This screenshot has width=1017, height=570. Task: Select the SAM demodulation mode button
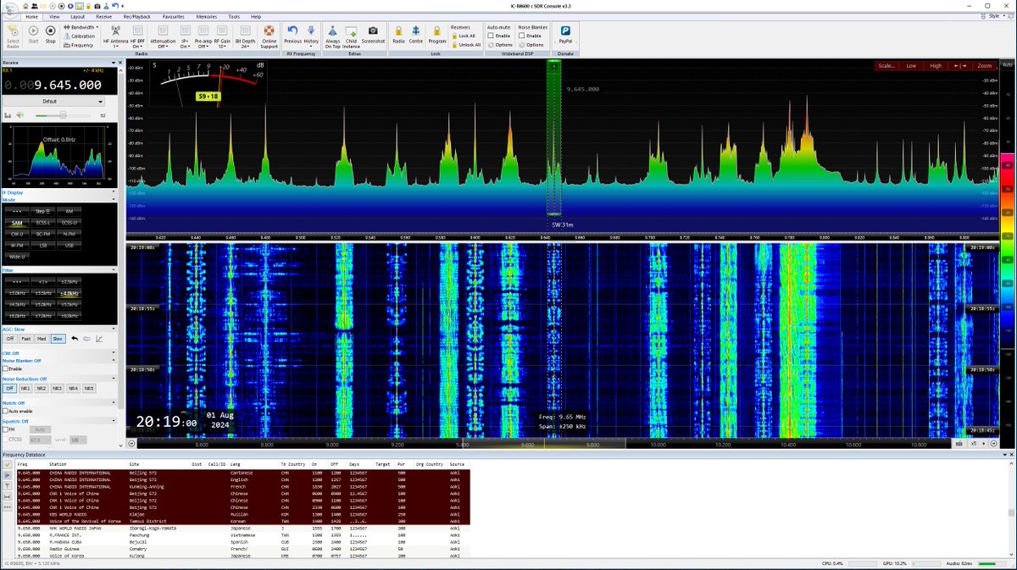tap(17, 223)
